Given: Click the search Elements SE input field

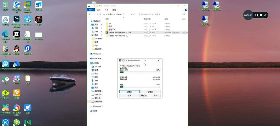Looking at the screenshot, I should coord(161,14).
